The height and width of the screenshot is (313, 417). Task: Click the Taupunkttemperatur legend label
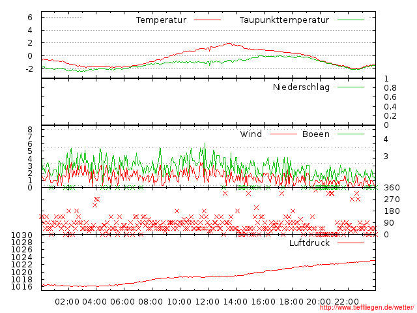click(284, 20)
